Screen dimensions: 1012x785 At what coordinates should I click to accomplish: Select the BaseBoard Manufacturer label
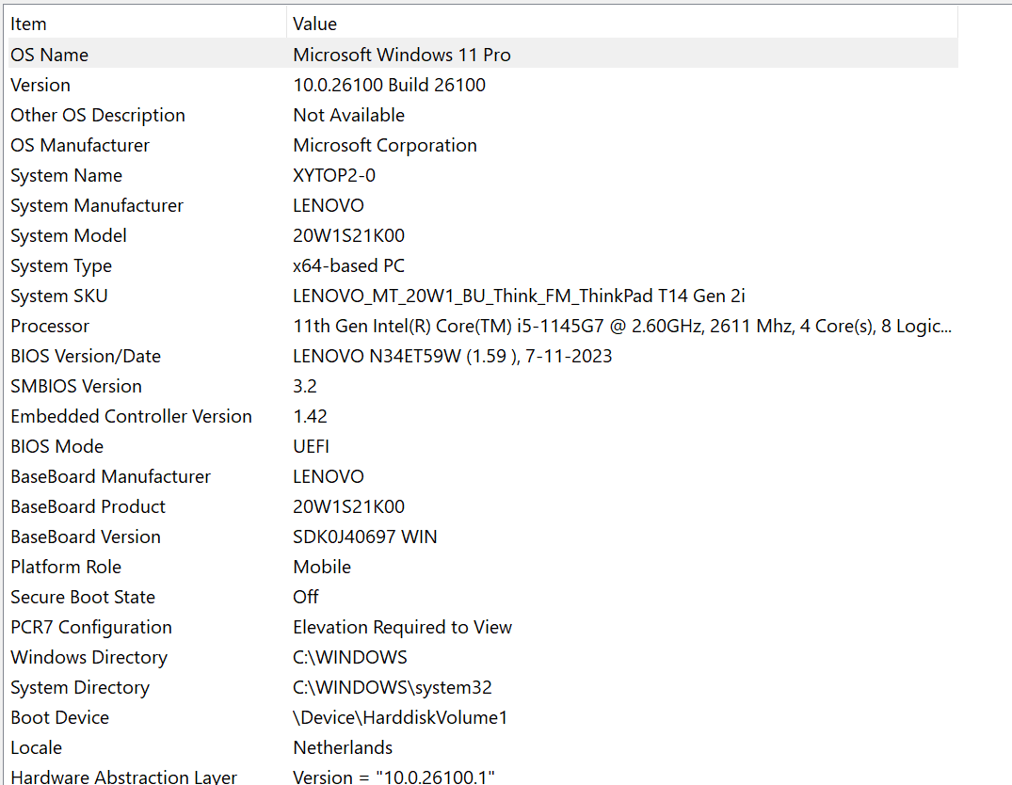tap(110, 476)
